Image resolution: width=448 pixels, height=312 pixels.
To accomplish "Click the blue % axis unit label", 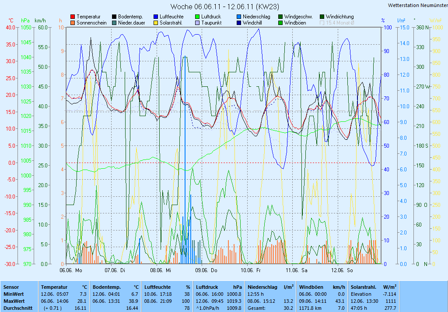I will click(x=383, y=21).
